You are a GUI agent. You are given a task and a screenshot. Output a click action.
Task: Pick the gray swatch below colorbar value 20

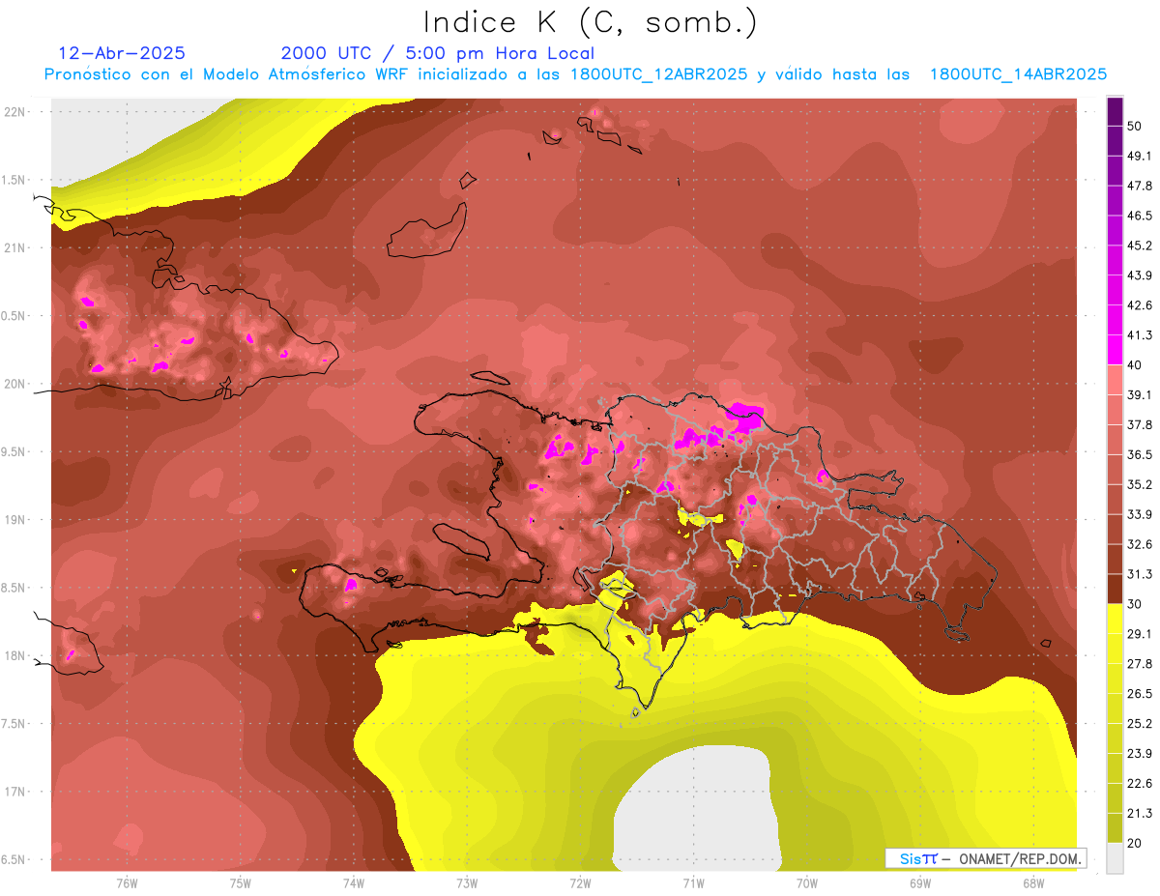pyautogui.click(x=1115, y=857)
